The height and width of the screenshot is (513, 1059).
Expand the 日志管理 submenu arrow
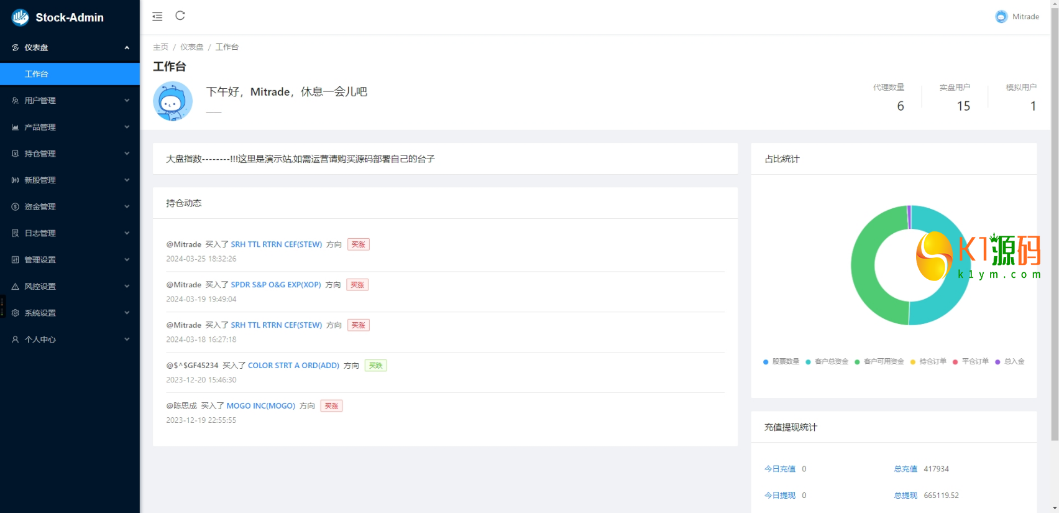(x=127, y=233)
